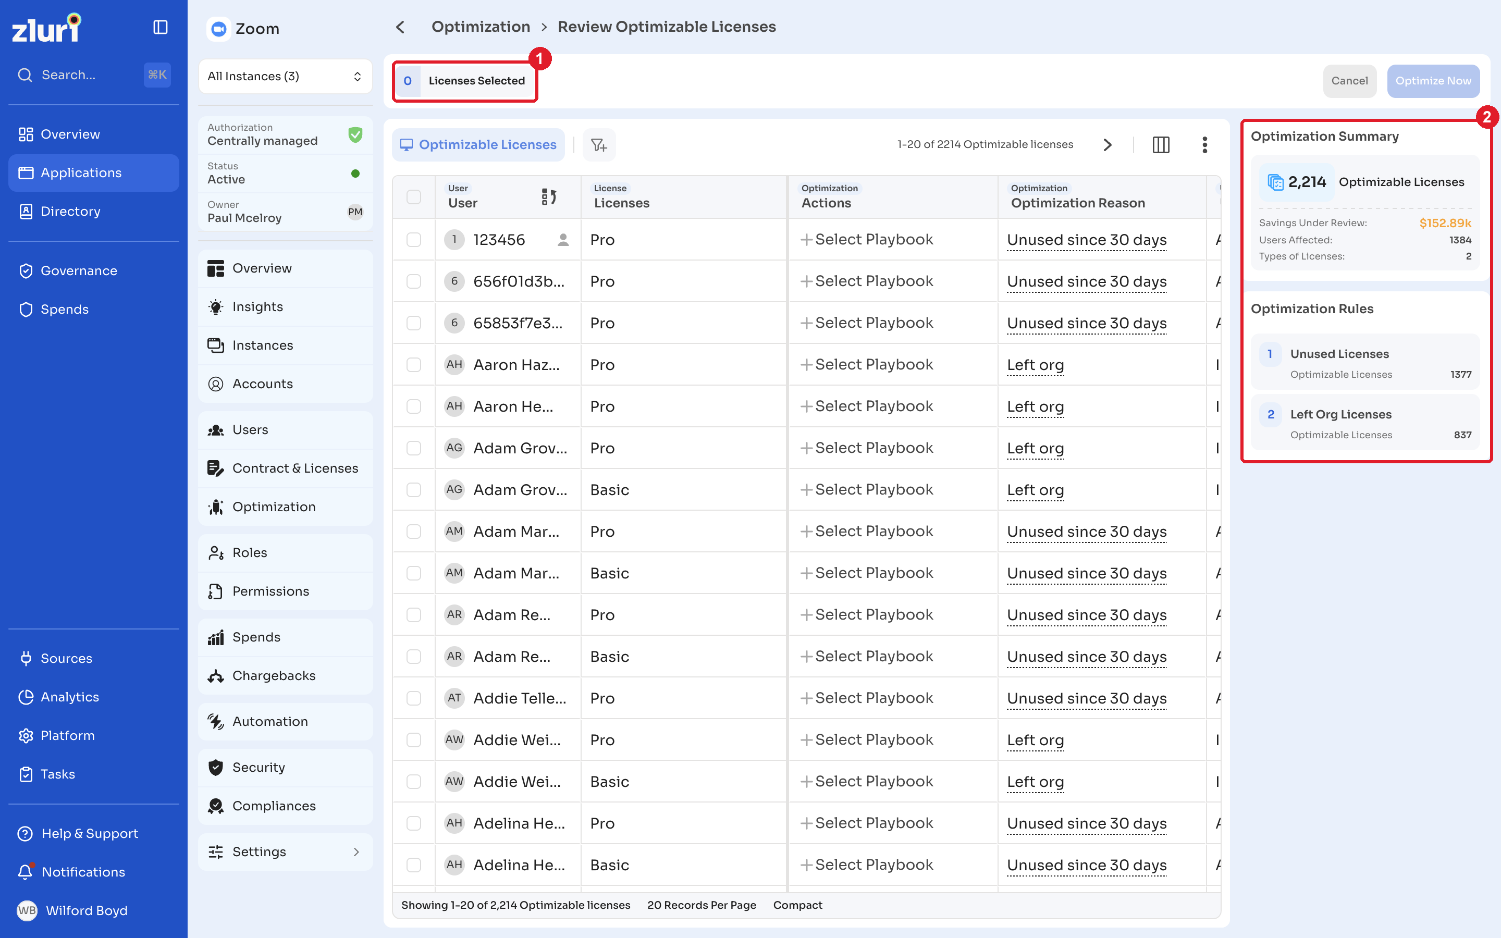The height and width of the screenshot is (938, 1501).
Task: Click the Zluri logo
Action: tap(46, 28)
